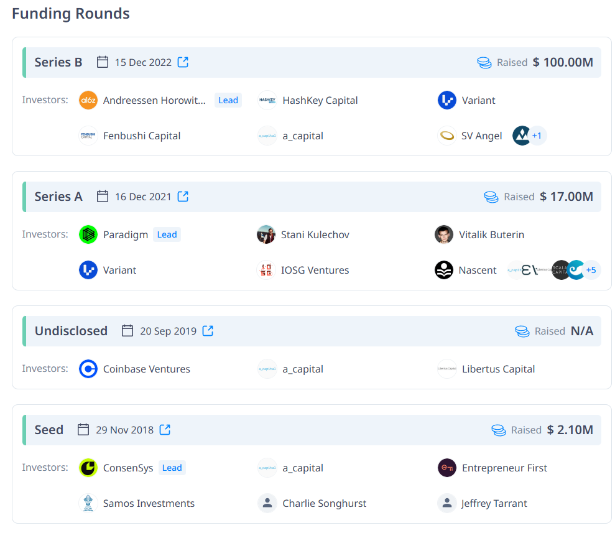Click the calendar icon beside 15 Dec 2022
Screen dimensions: 615x533
pyautogui.click(x=103, y=62)
